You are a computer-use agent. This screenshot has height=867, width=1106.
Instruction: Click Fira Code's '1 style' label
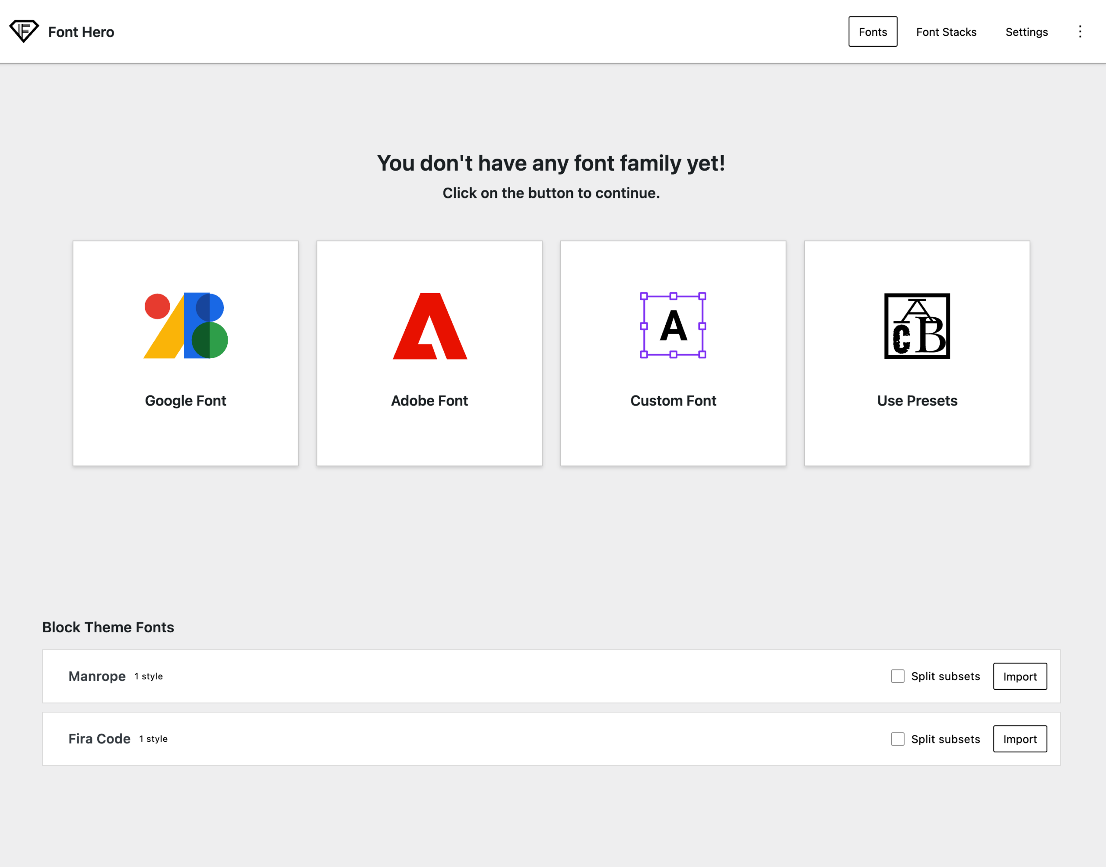(x=153, y=739)
